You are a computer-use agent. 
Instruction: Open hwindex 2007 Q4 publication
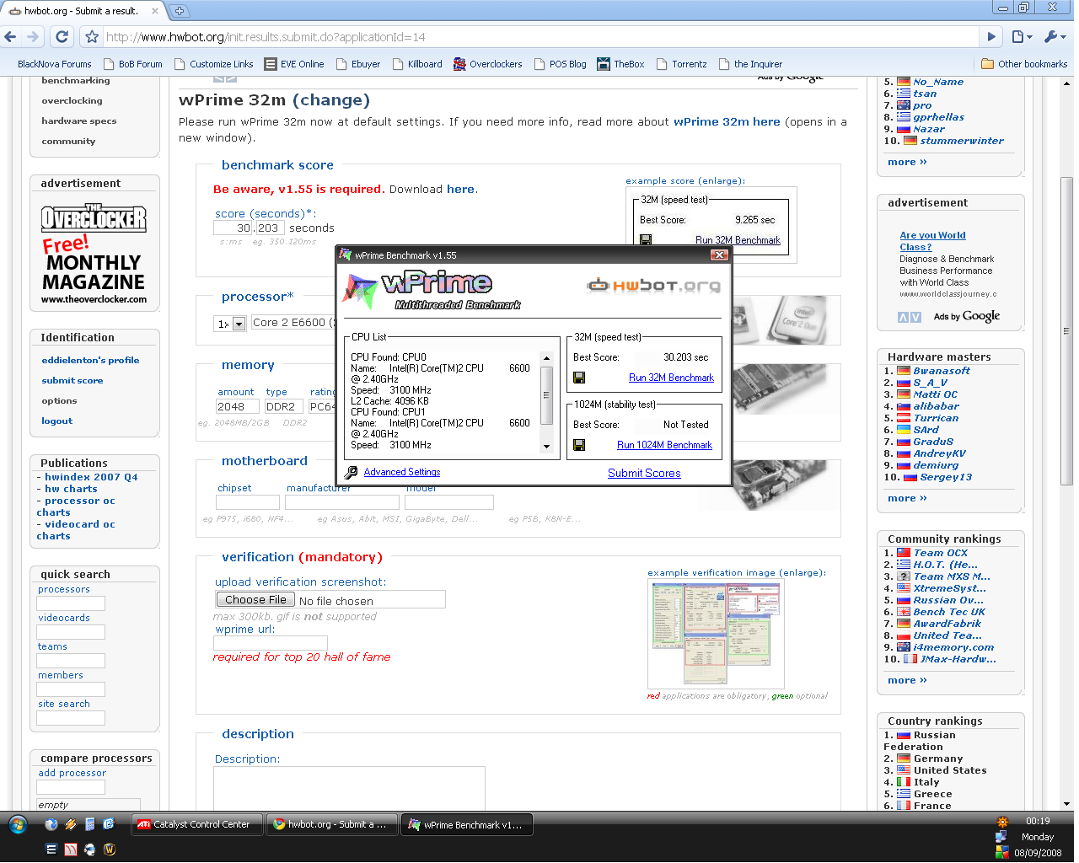(91, 477)
